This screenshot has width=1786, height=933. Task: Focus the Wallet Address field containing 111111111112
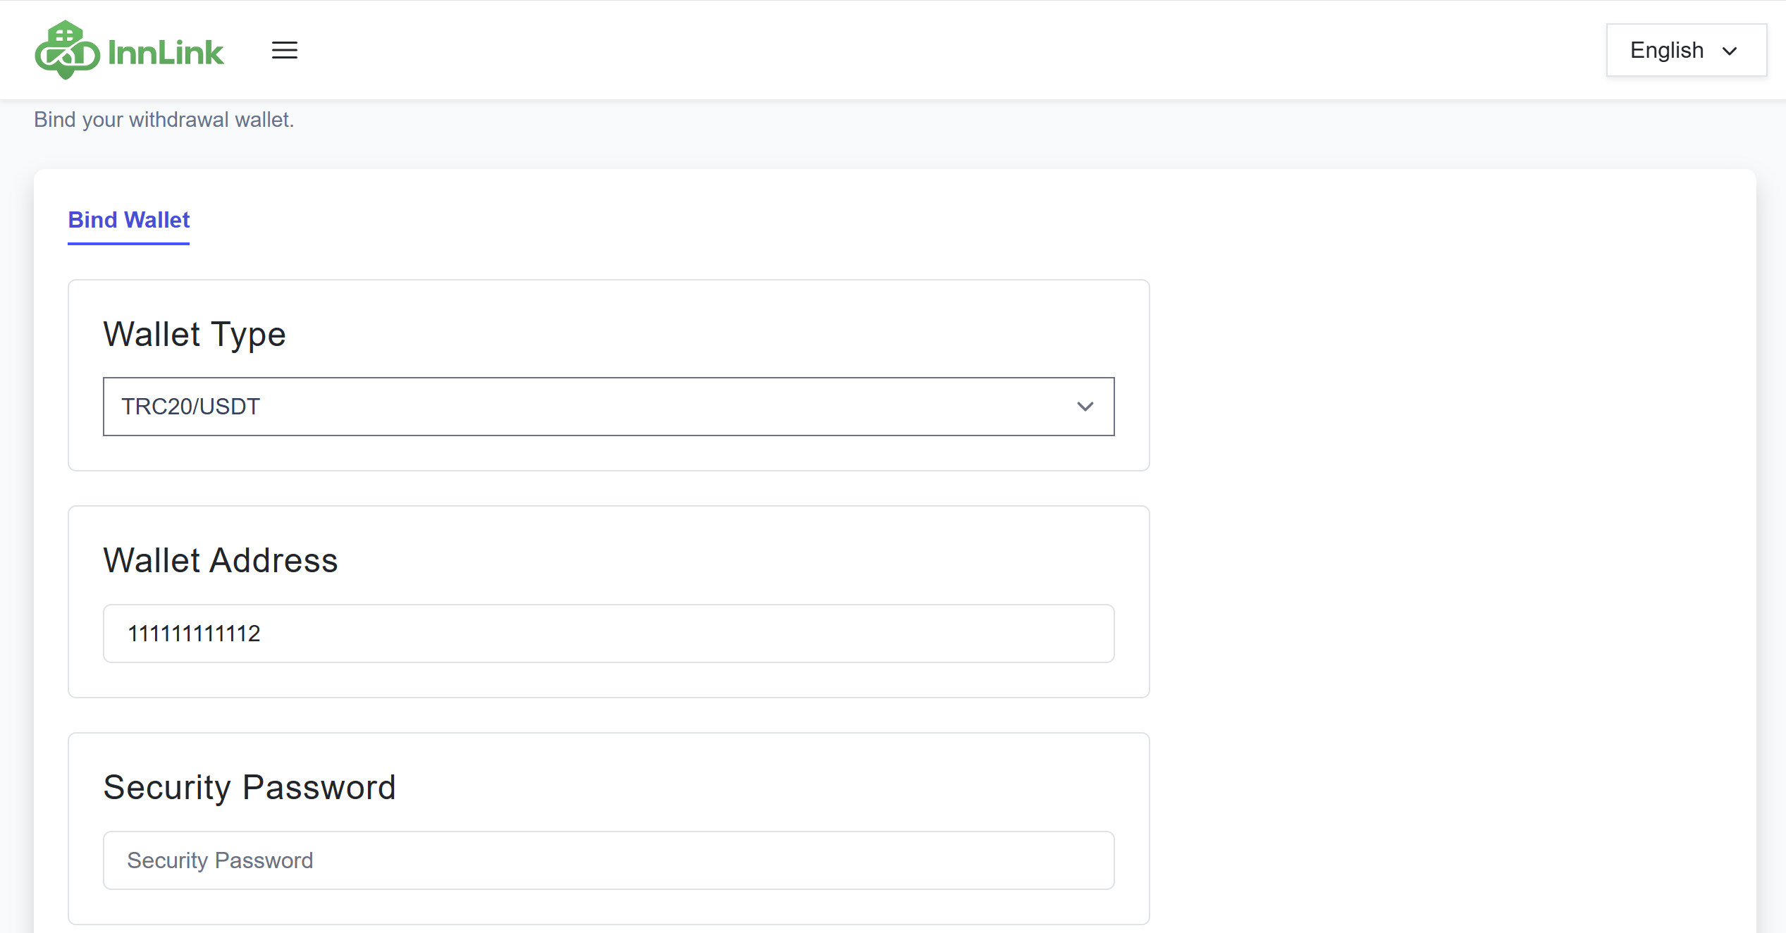pos(608,633)
